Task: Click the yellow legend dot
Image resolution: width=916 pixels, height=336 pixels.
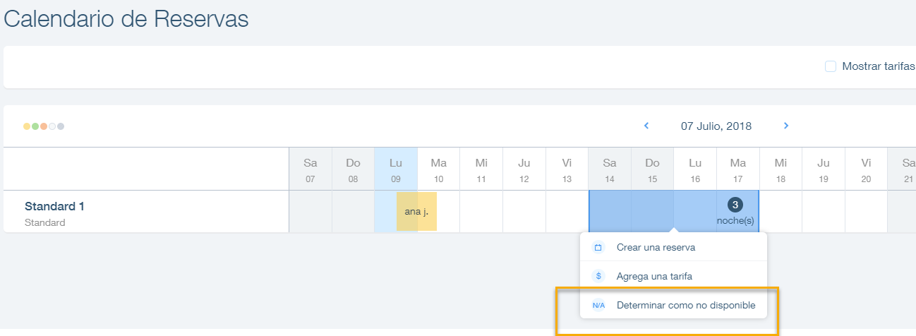Action: point(27,126)
